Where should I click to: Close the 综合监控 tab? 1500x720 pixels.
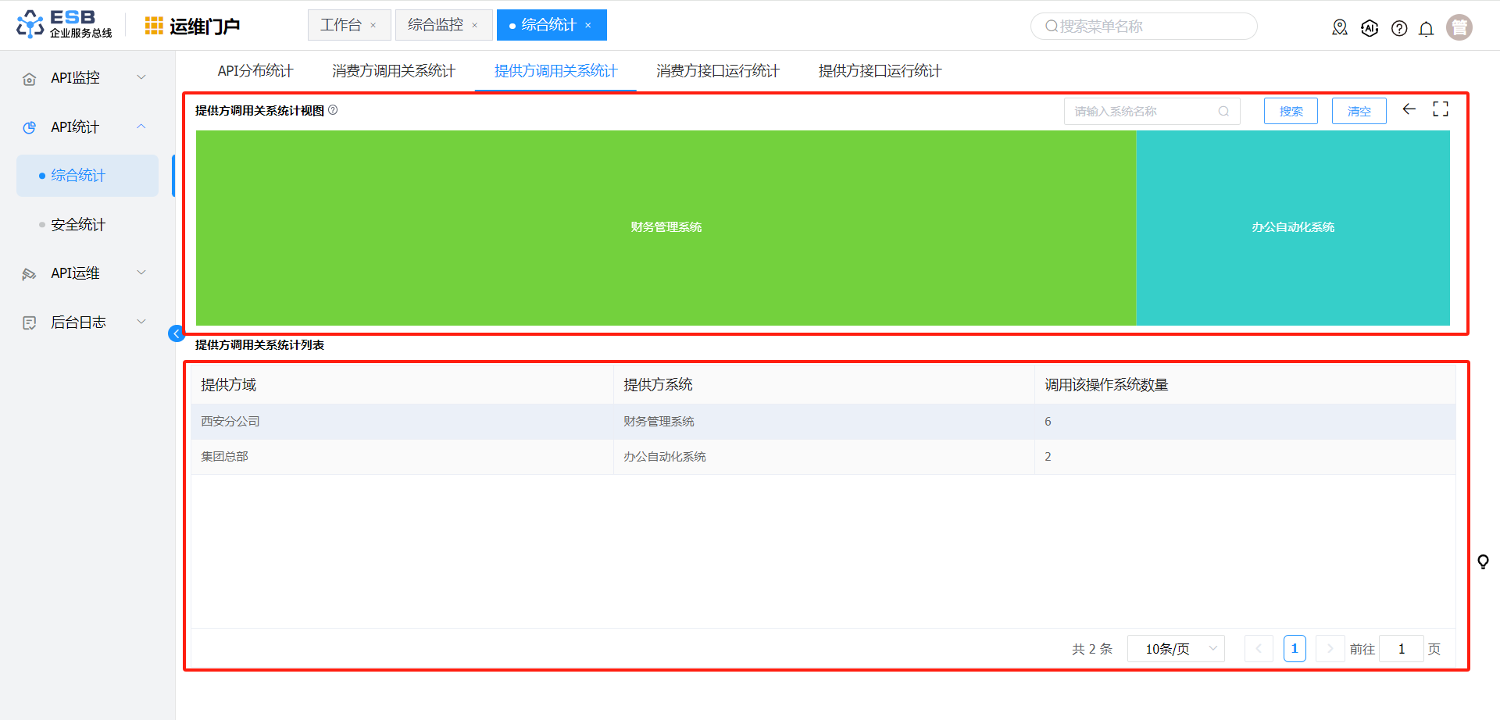pyautogui.click(x=474, y=26)
